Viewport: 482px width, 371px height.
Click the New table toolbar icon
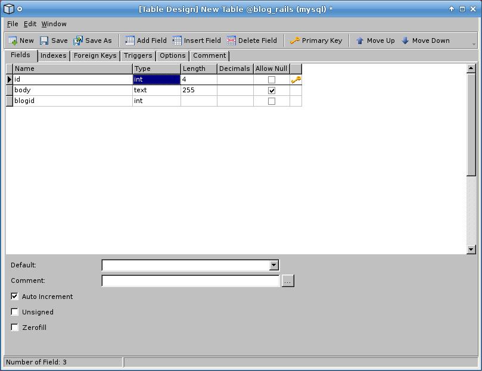13,40
